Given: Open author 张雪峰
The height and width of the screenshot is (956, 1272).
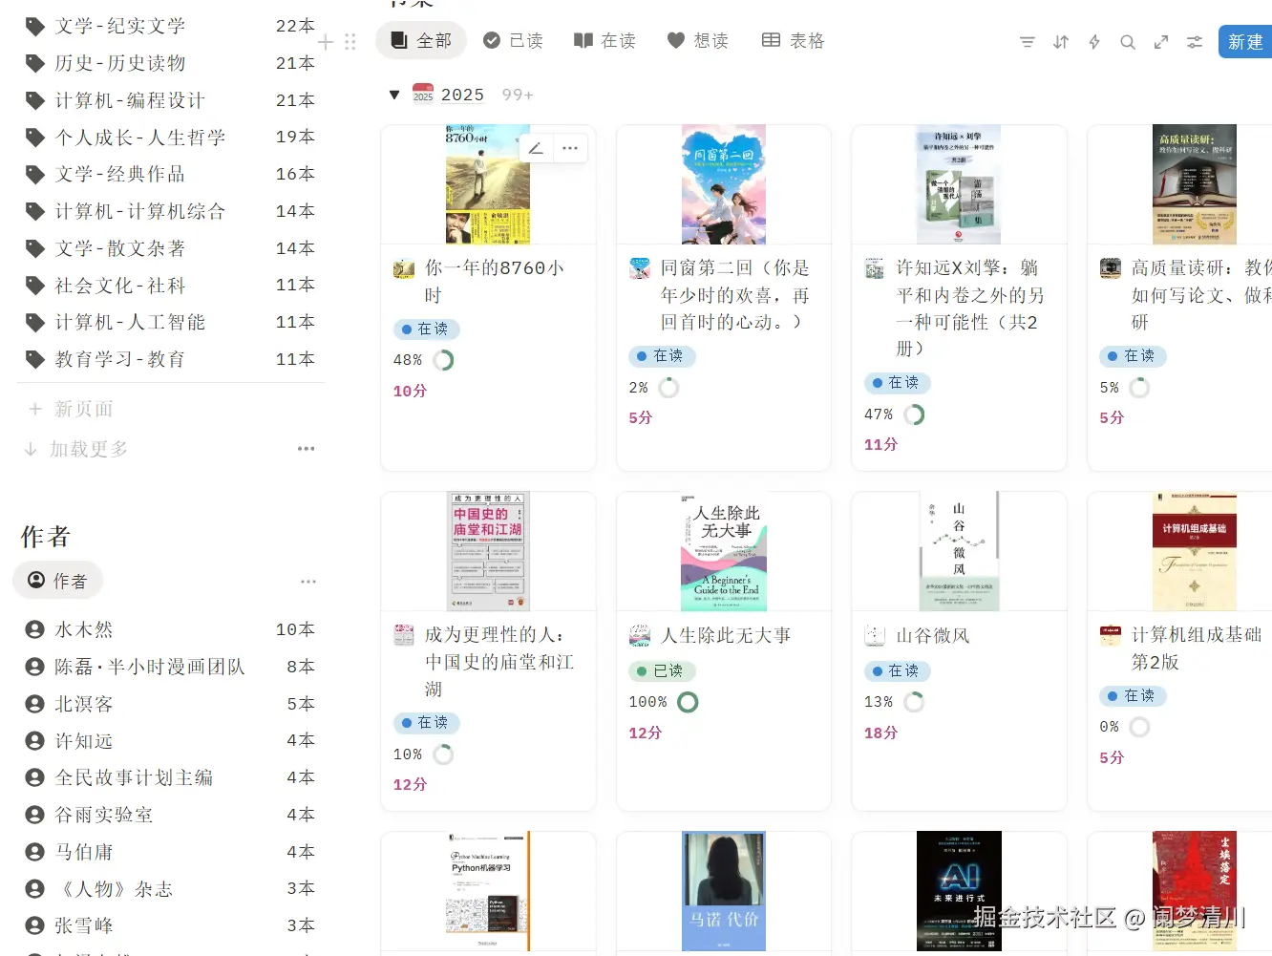Looking at the screenshot, I should [170, 925].
